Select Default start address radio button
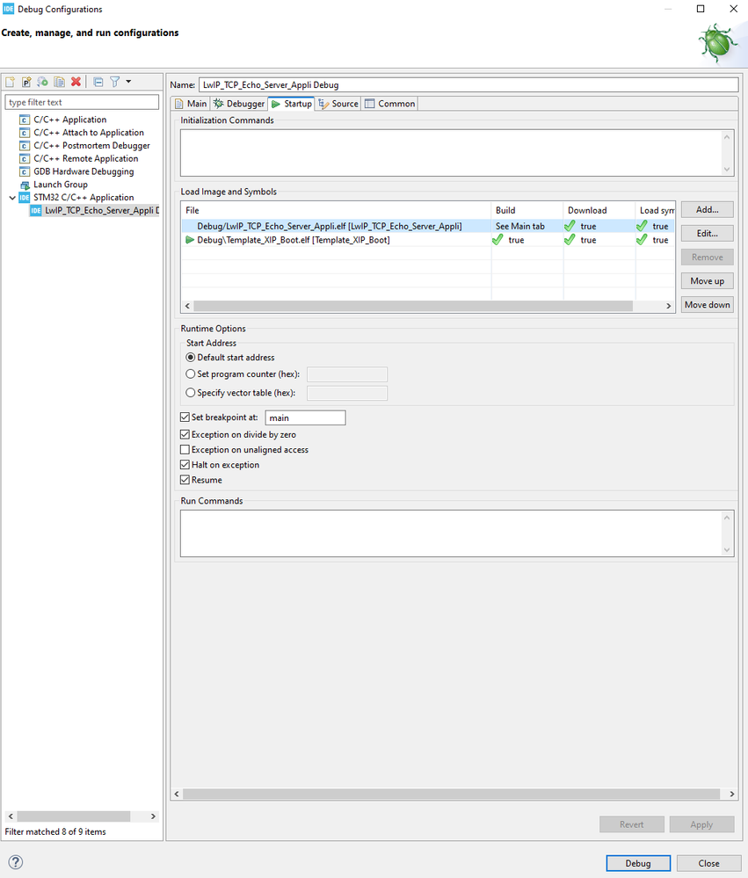The width and height of the screenshot is (748, 878). (x=191, y=357)
